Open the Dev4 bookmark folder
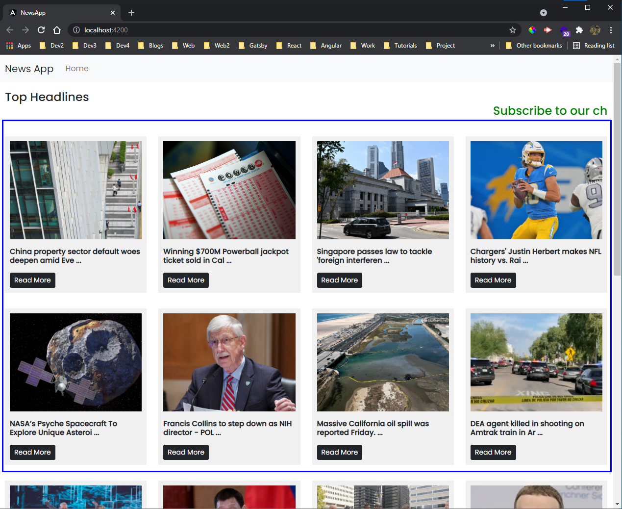622x509 pixels. [118, 46]
